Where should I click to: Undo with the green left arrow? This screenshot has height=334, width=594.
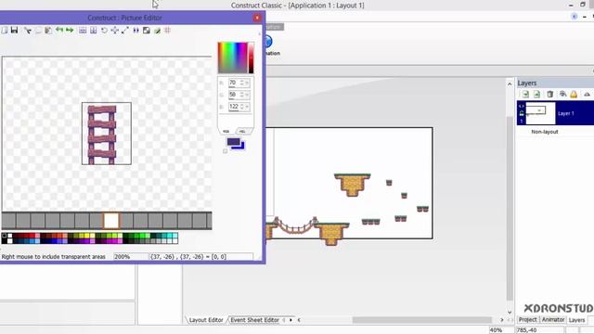59,30
